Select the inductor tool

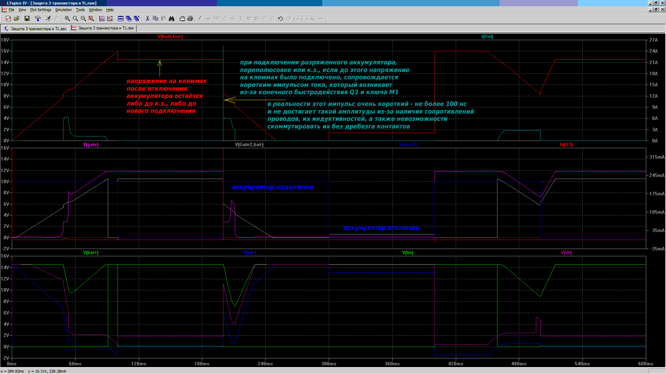point(241,19)
